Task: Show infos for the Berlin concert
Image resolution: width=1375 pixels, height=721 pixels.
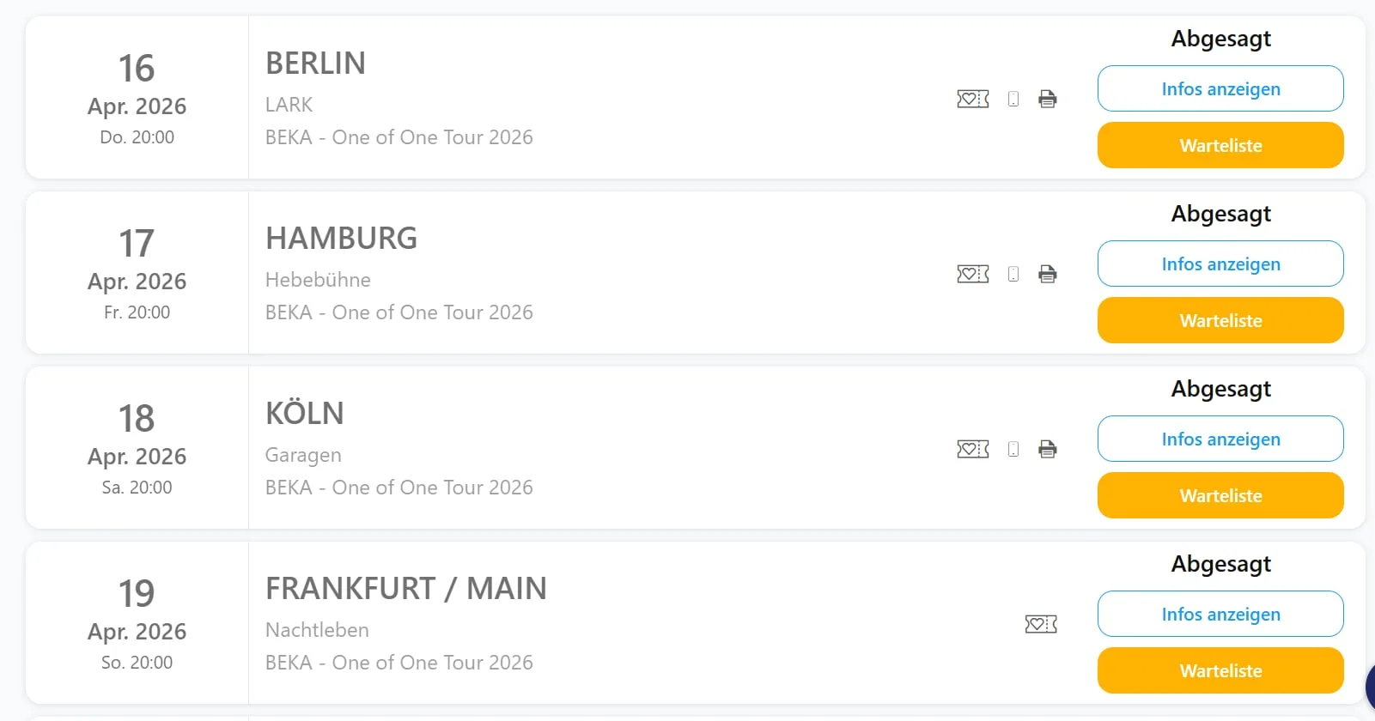Action: pos(1220,89)
